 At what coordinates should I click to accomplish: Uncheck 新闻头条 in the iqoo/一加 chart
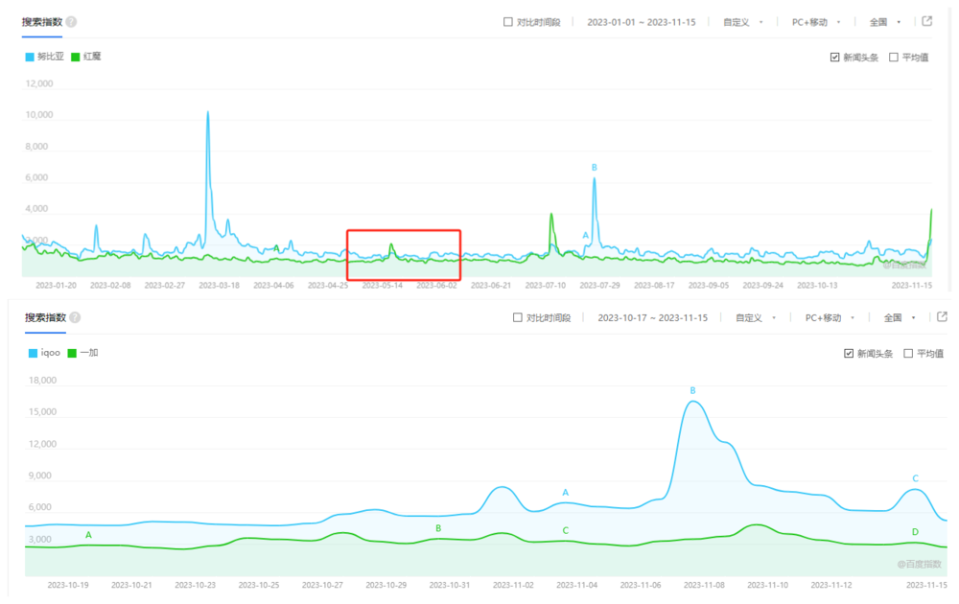849,354
